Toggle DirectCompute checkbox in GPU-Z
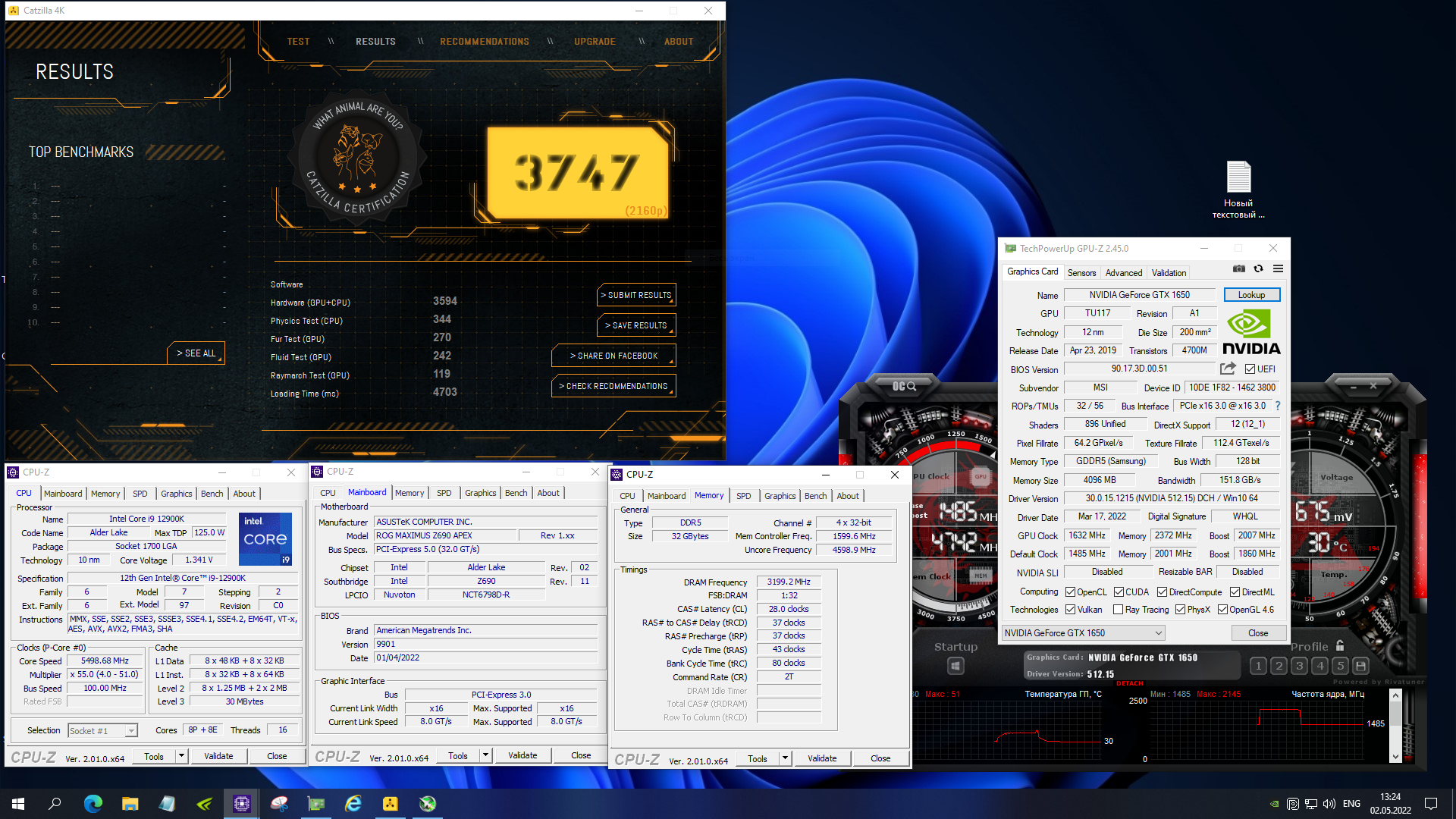The height and width of the screenshot is (819, 1456). [x=1162, y=592]
